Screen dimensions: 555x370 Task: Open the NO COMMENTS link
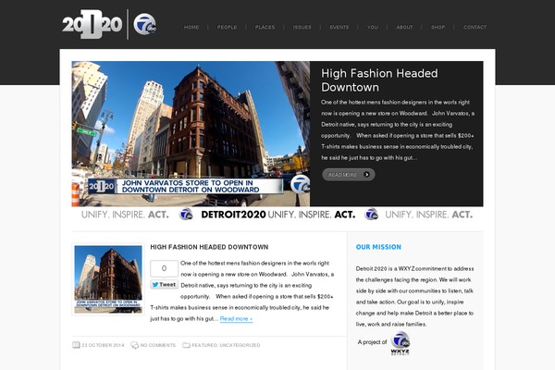pos(158,345)
